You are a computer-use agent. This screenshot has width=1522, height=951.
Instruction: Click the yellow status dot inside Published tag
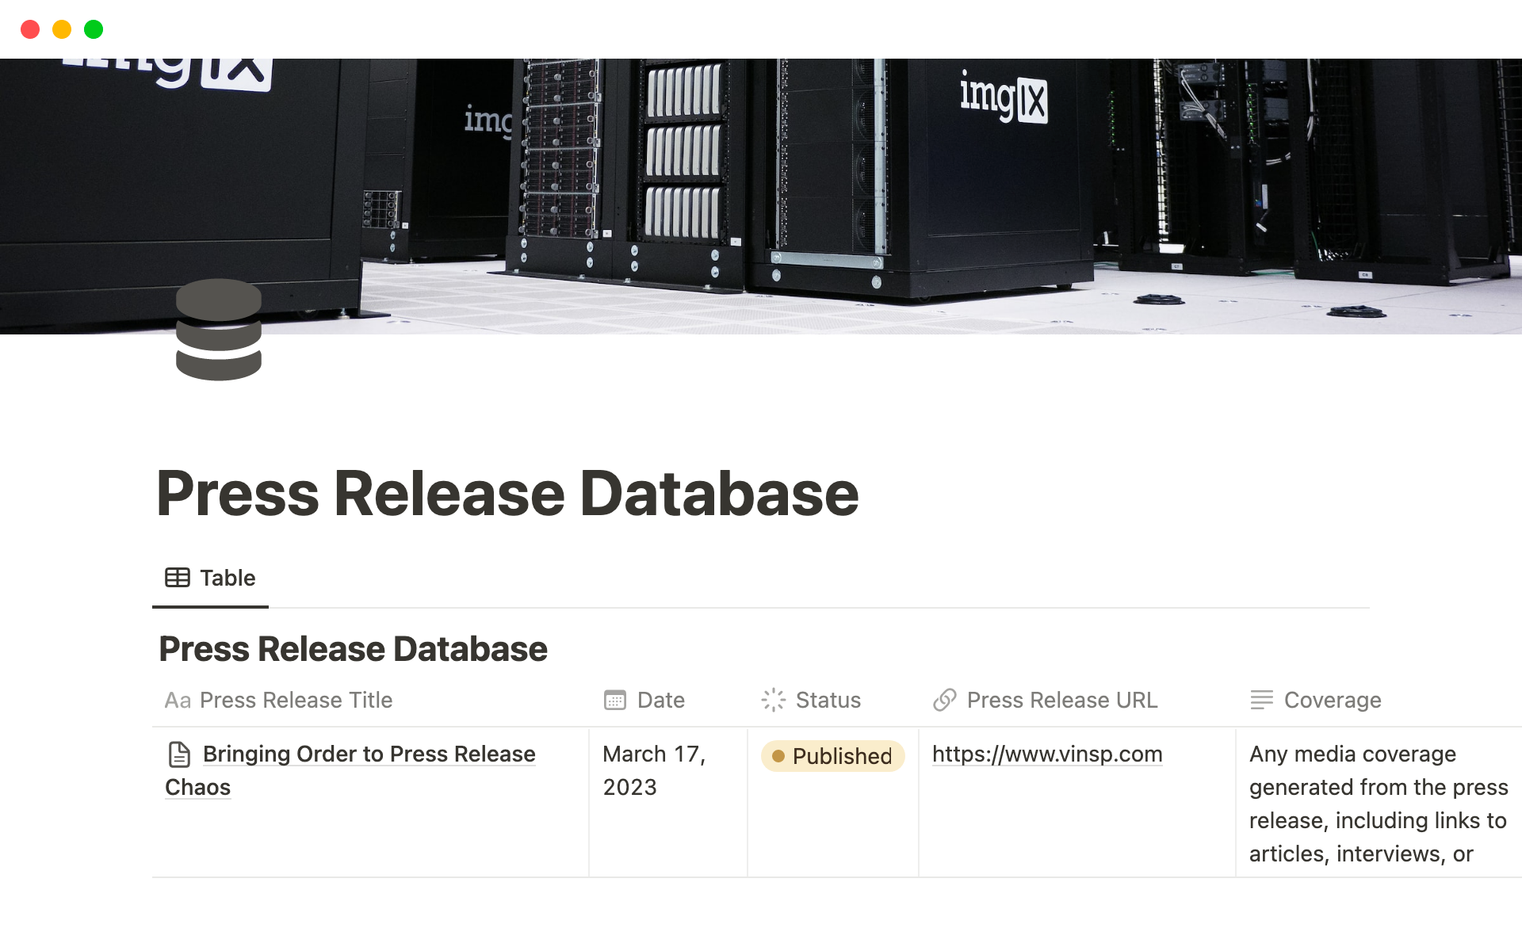pyautogui.click(x=780, y=757)
